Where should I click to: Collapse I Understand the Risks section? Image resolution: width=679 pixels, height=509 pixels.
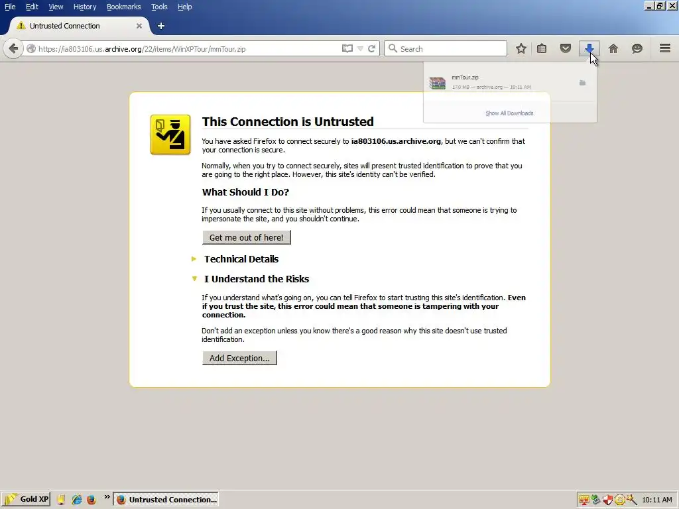click(x=257, y=279)
